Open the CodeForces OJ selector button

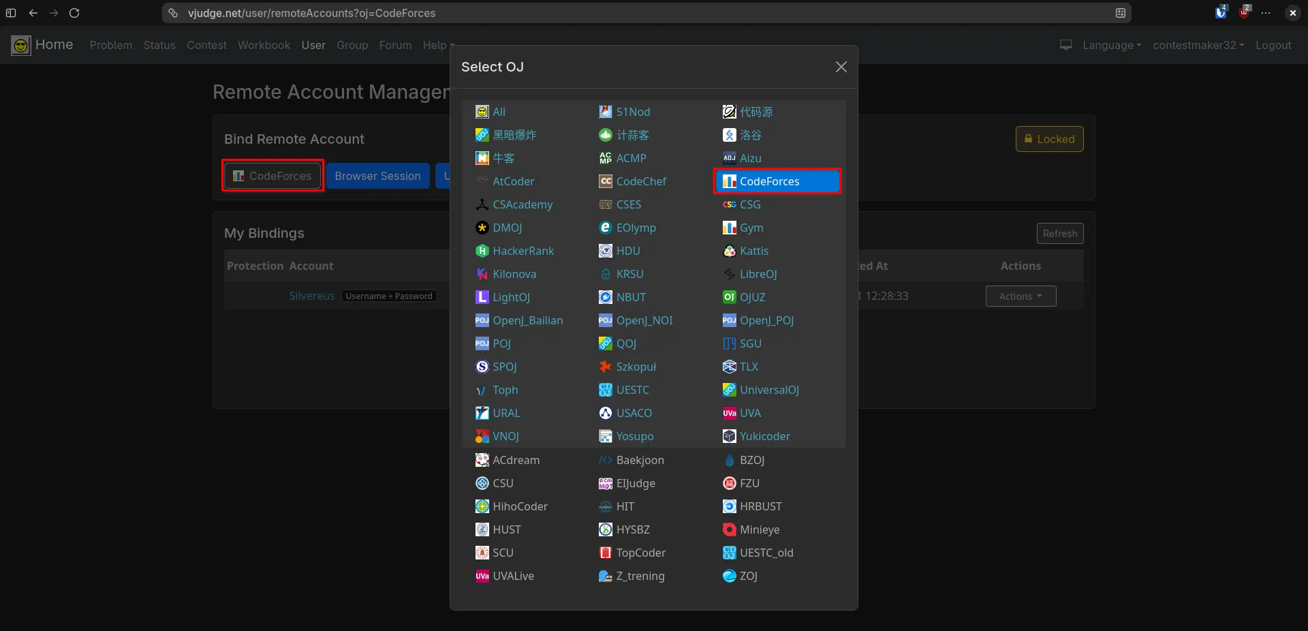point(272,176)
